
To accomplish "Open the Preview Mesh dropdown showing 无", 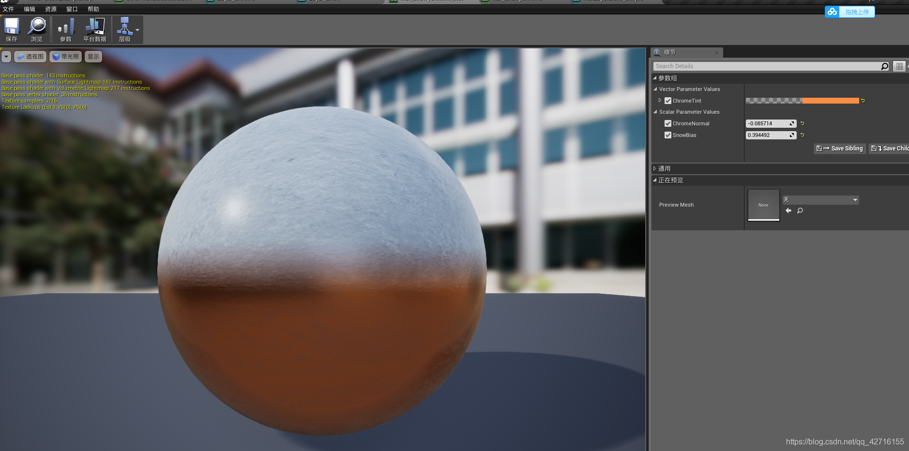I will pos(820,199).
